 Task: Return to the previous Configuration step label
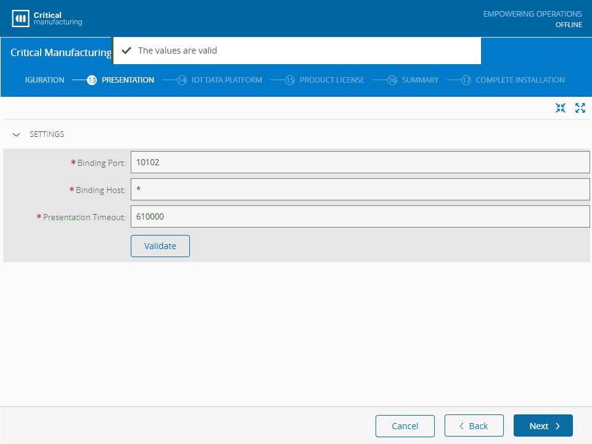tap(44, 80)
